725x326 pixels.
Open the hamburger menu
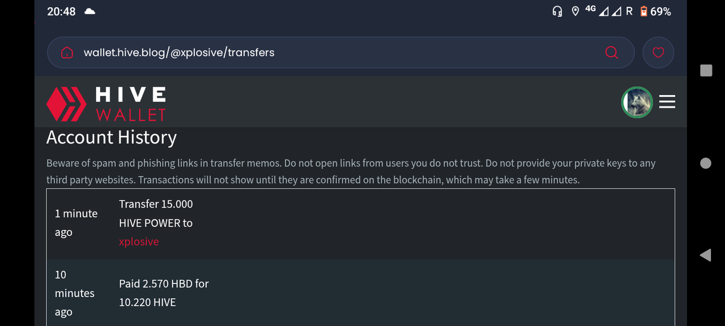click(x=667, y=102)
